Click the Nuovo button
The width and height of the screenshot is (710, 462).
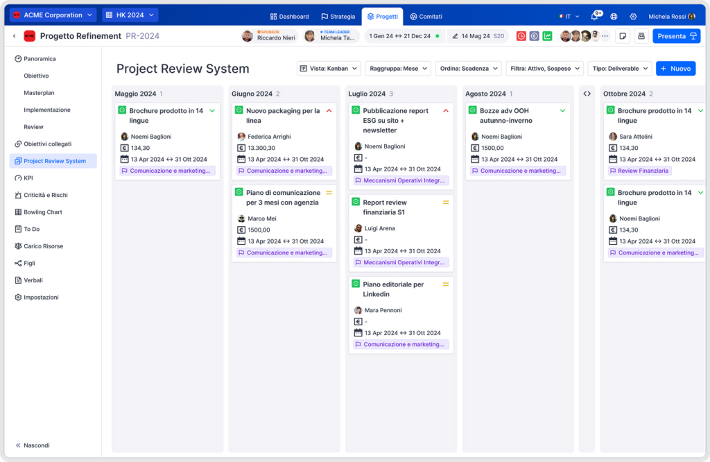tap(675, 69)
